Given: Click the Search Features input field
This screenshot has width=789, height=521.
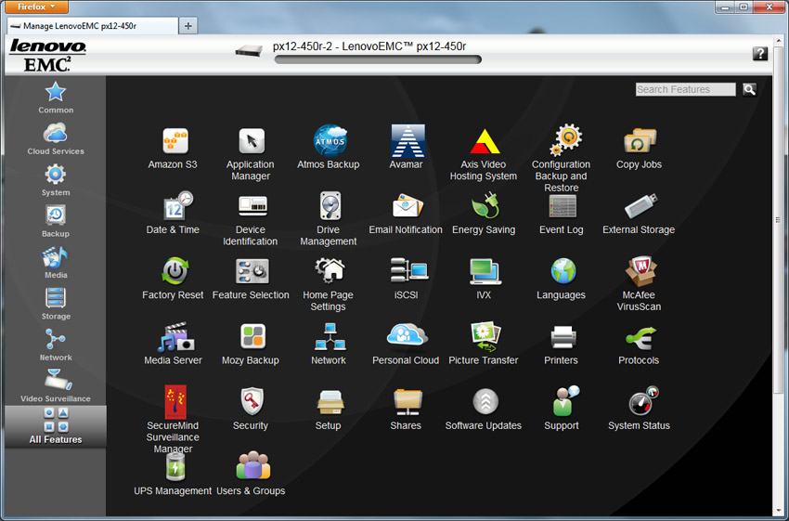Looking at the screenshot, I should 685,89.
